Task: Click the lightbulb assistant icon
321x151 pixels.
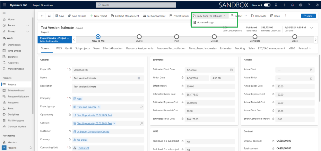Action: click(276, 5)
